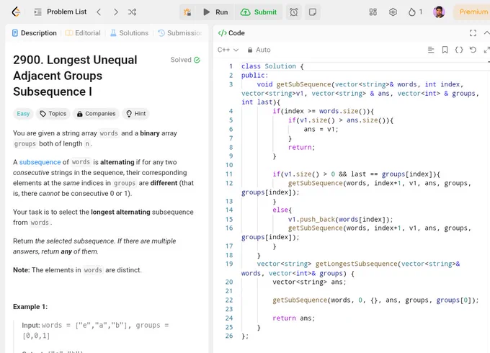View the streak flame counter

(415, 12)
